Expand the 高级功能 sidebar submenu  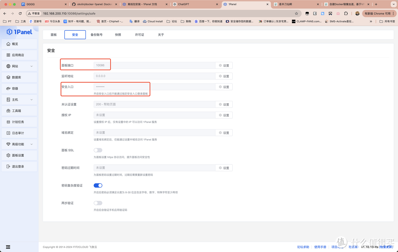point(31,144)
